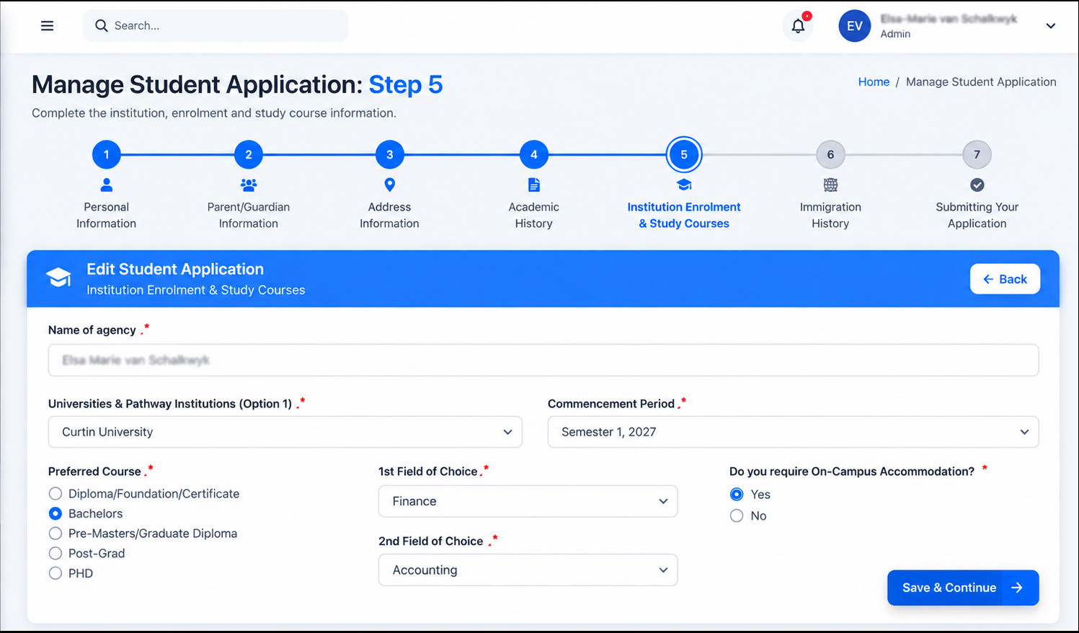The width and height of the screenshot is (1079, 633).
Task: Click the graduation cap icon in blue header
Action: point(58,278)
